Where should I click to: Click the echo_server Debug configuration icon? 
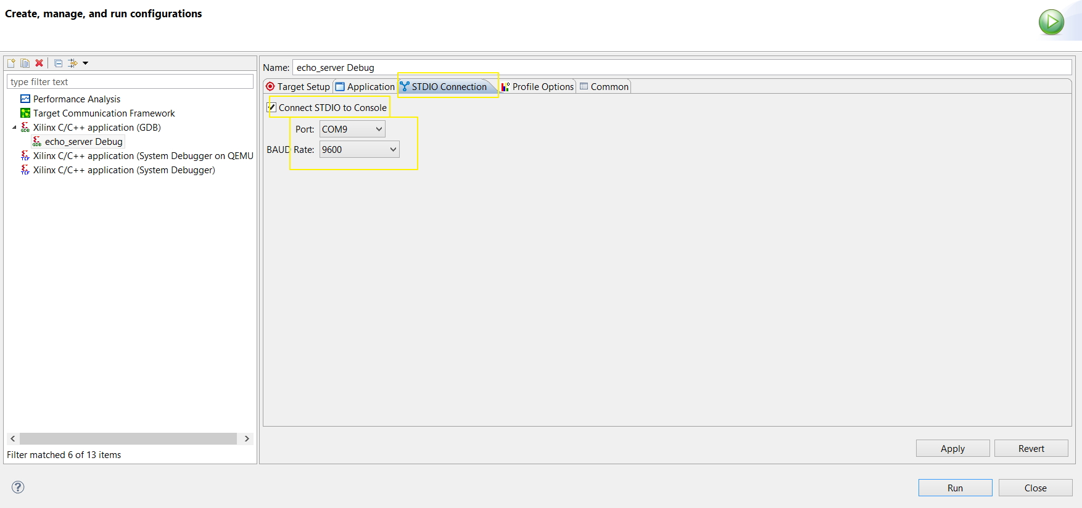tap(37, 141)
